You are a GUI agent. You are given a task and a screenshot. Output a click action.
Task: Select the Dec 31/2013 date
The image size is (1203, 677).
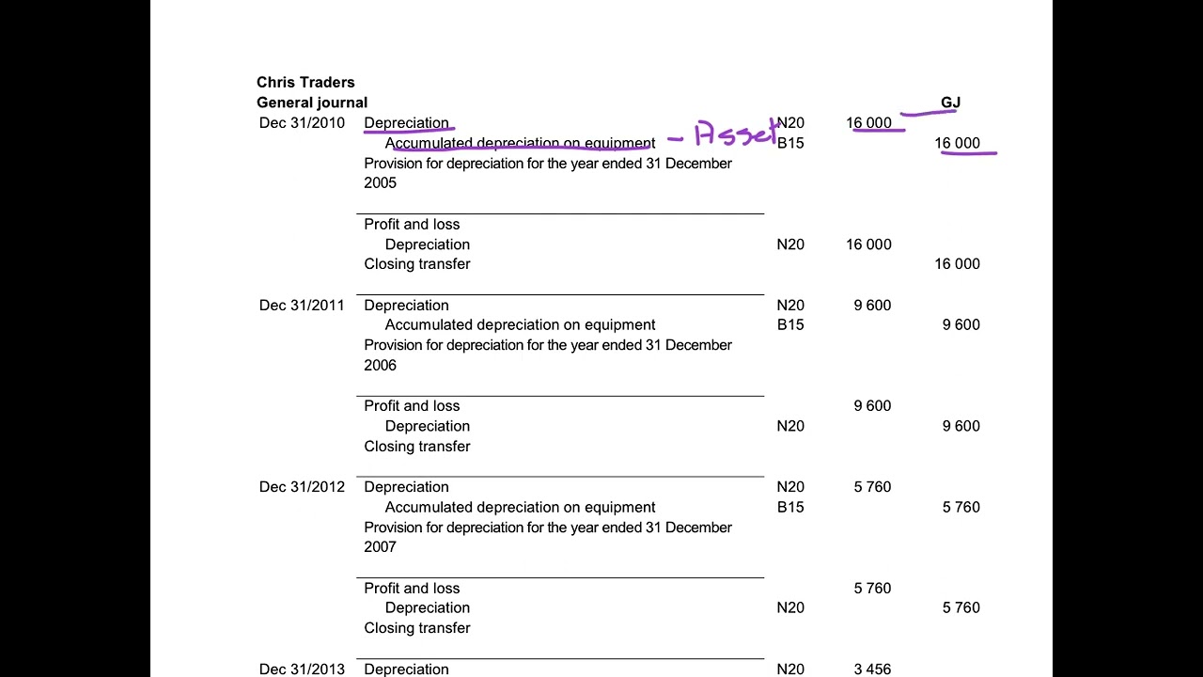(302, 669)
